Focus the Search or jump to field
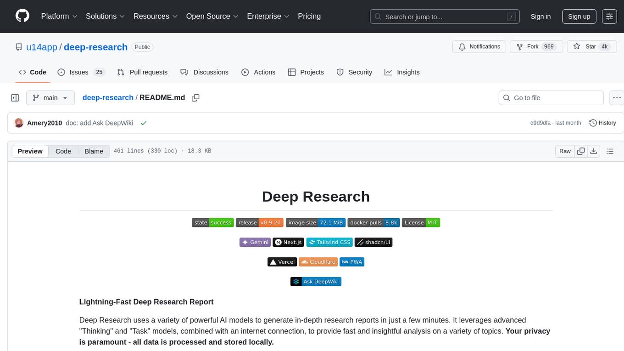Viewport: 624px width, 351px height. (x=445, y=17)
